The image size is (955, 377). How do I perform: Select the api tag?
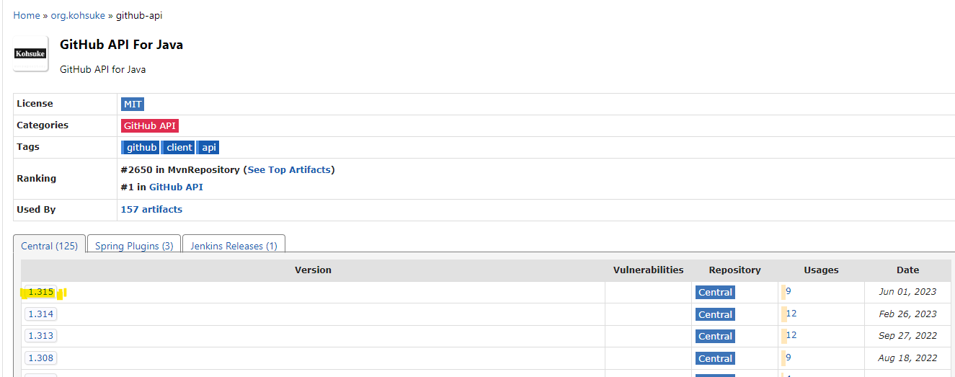click(208, 147)
